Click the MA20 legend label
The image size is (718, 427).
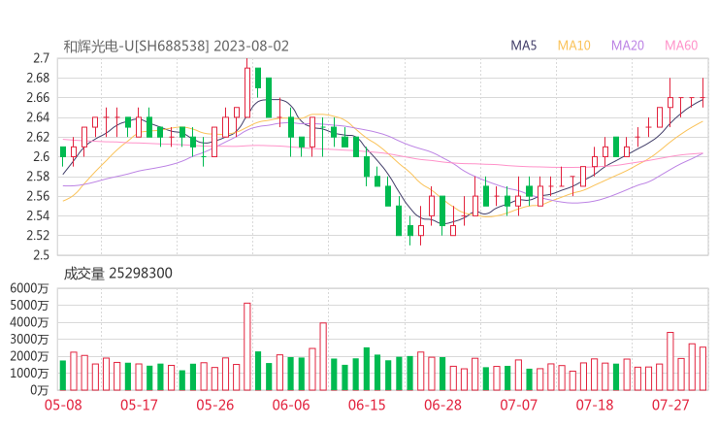(x=628, y=46)
